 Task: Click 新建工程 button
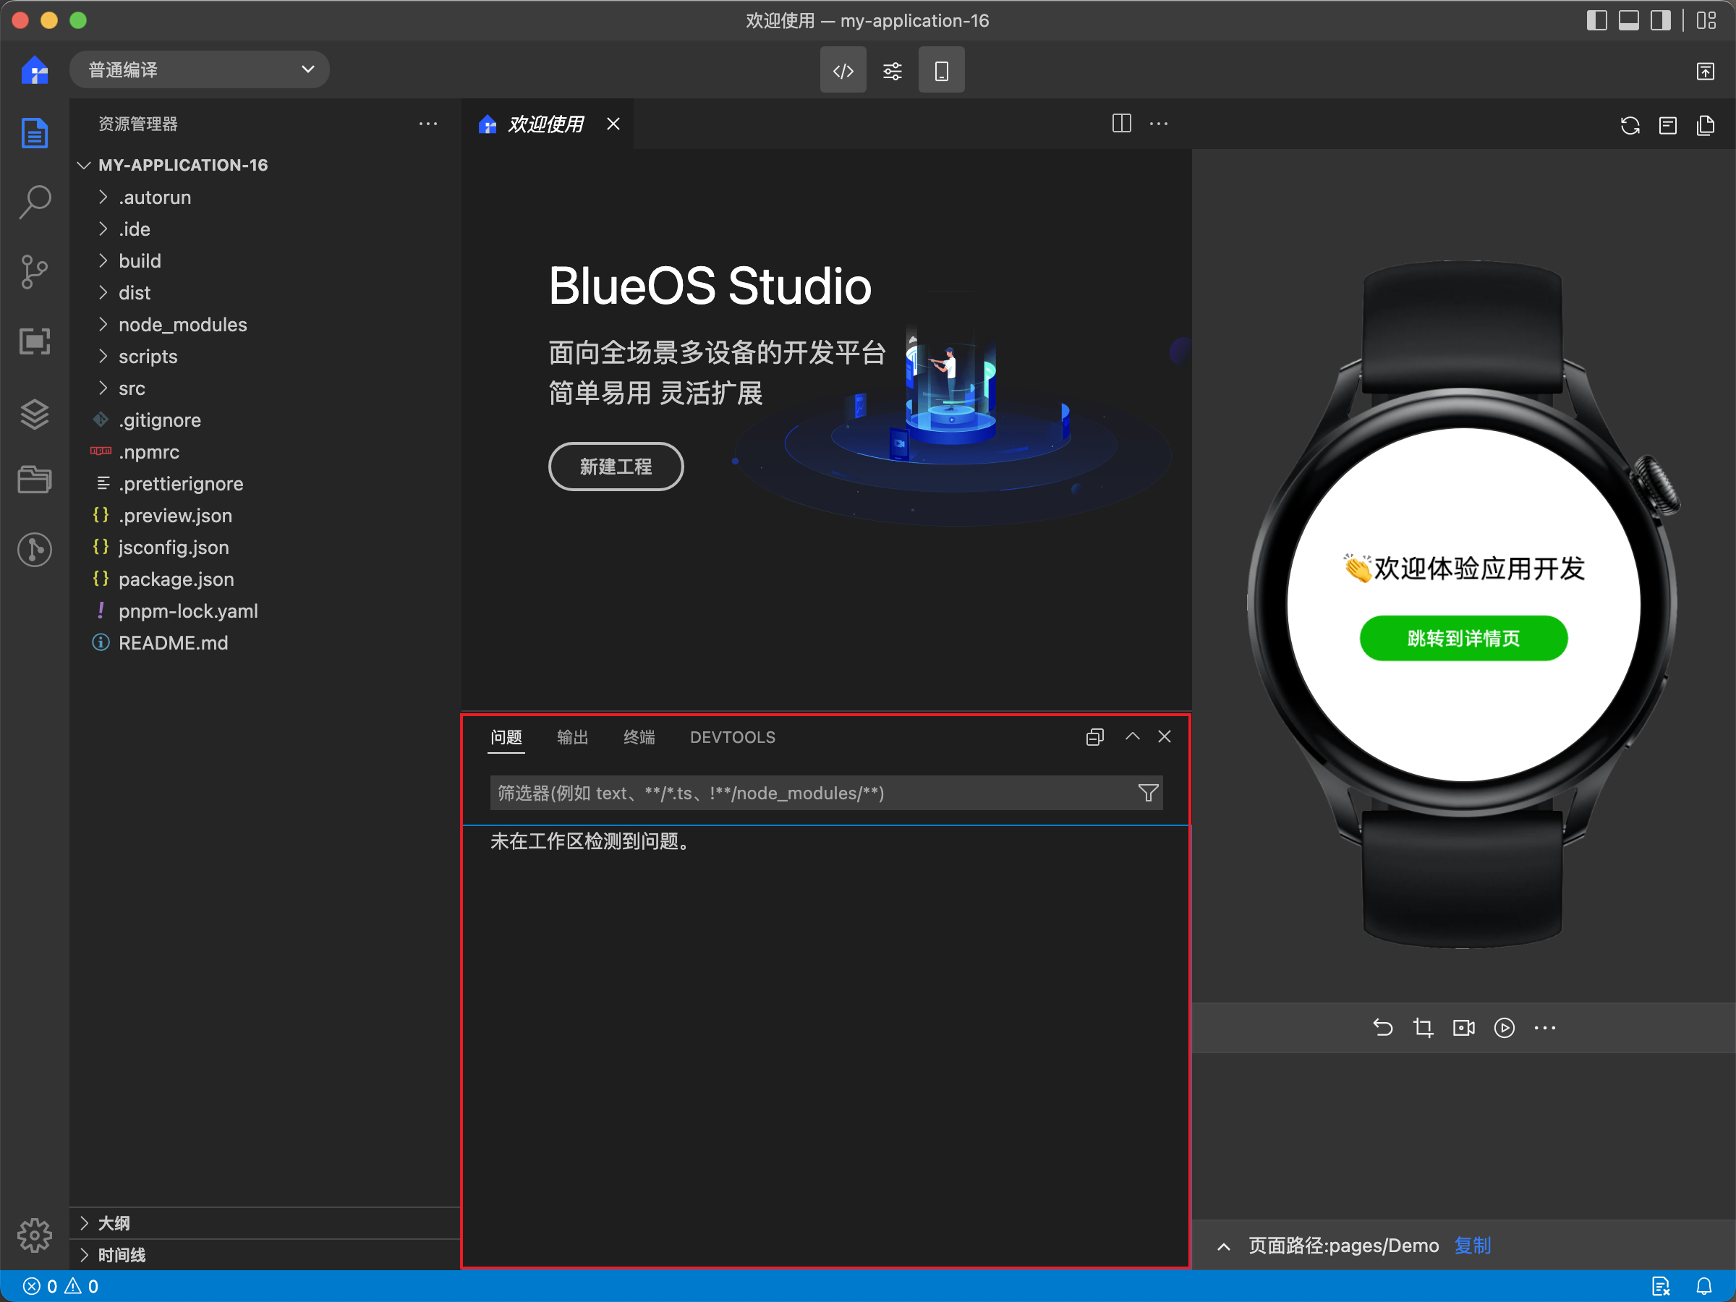[x=614, y=468]
